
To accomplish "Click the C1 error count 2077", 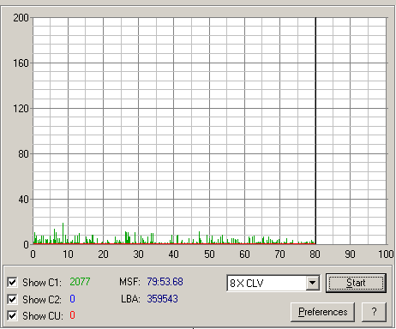I will (x=80, y=282).
